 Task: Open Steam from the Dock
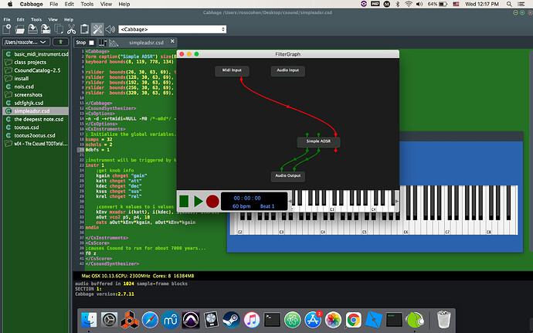click(231, 320)
